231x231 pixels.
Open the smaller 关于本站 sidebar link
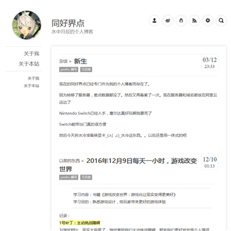coord(31,86)
